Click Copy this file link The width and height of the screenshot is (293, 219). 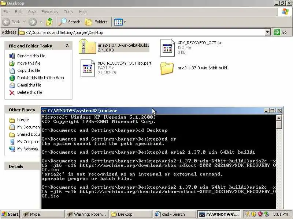[29, 70]
